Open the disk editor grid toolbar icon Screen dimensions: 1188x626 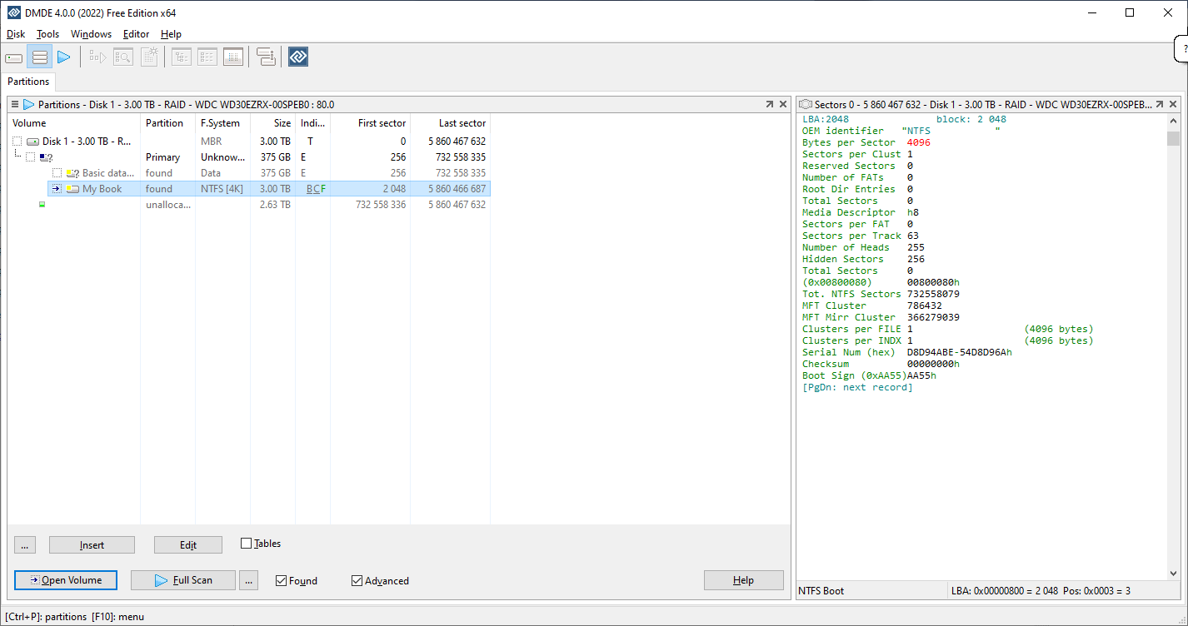[x=233, y=57]
